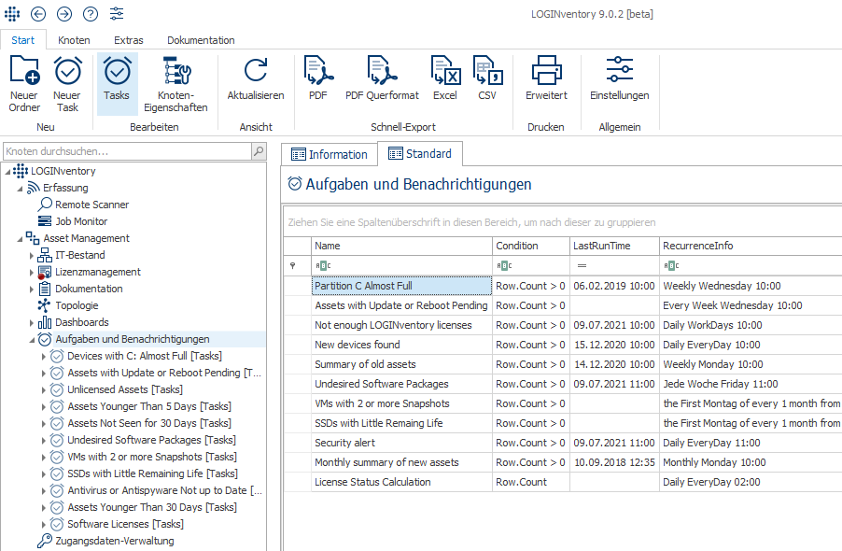Select VMs with 2 or more Snapshots tree node
The width and height of the screenshot is (842, 551).
pos(152,457)
